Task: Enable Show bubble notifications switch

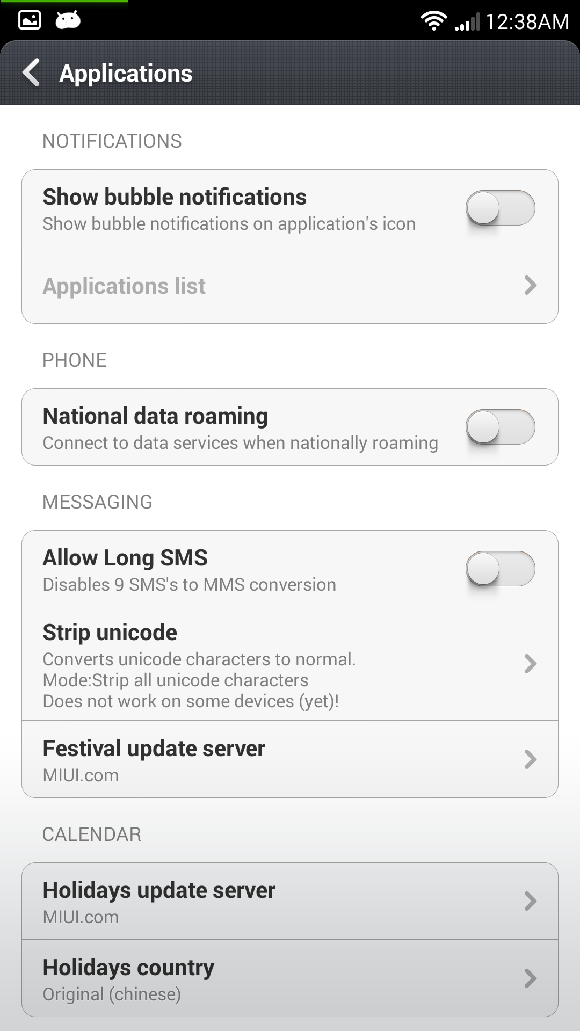Action: click(500, 208)
